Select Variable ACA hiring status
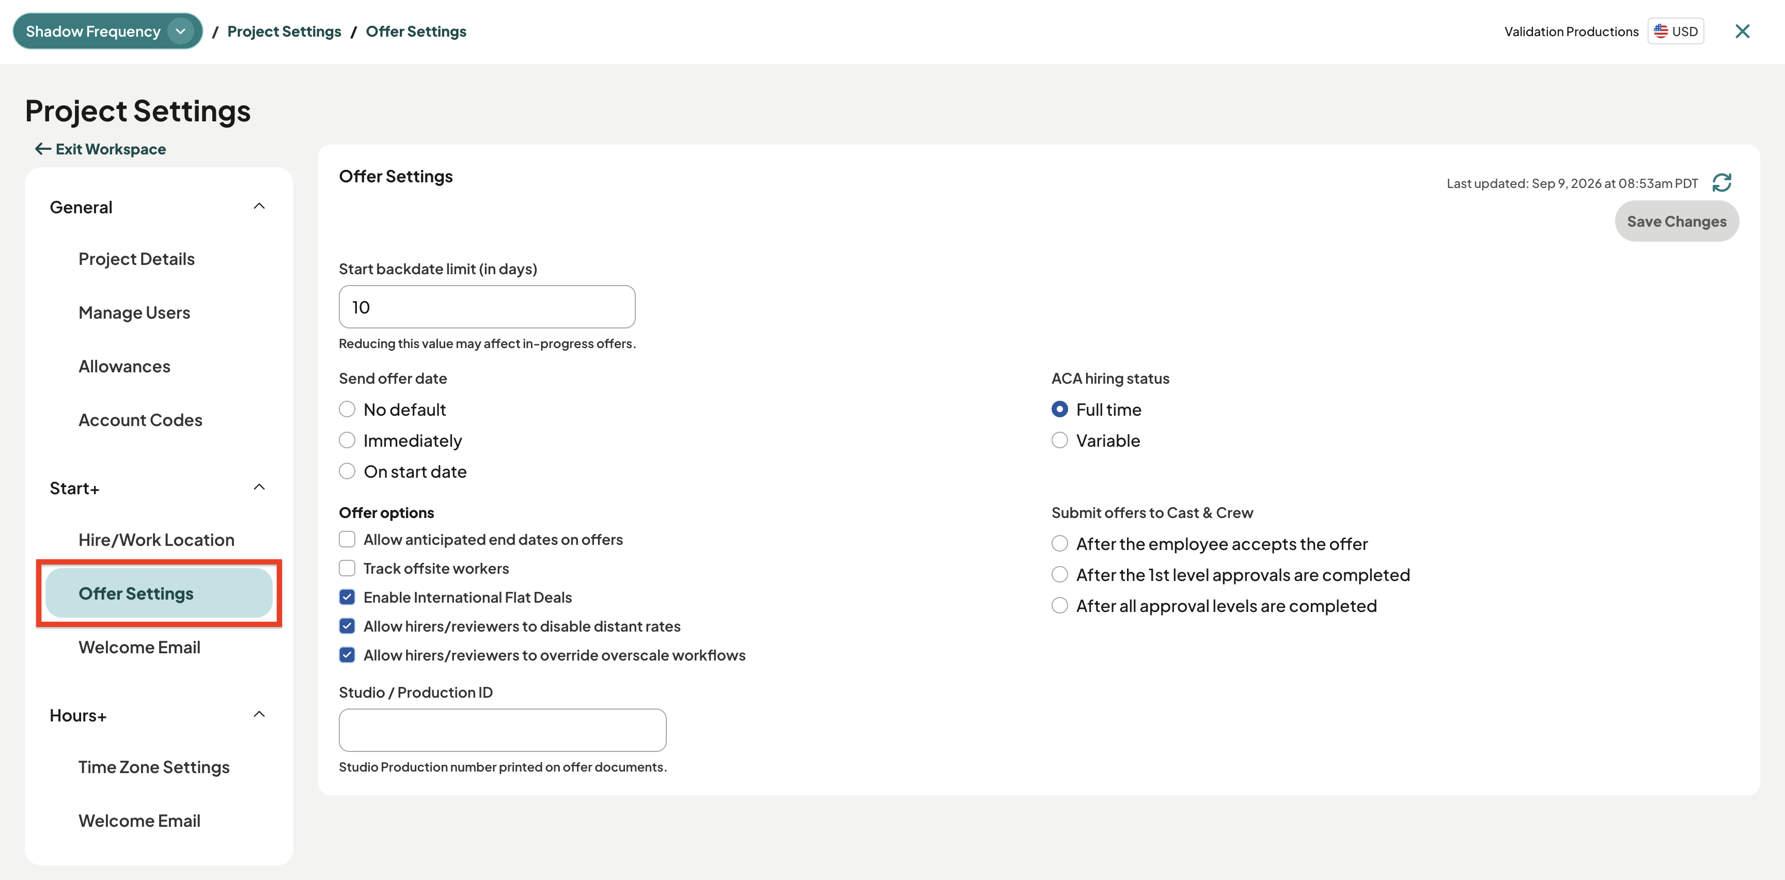Image resolution: width=1785 pixels, height=880 pixels. tap(1059, 441)
